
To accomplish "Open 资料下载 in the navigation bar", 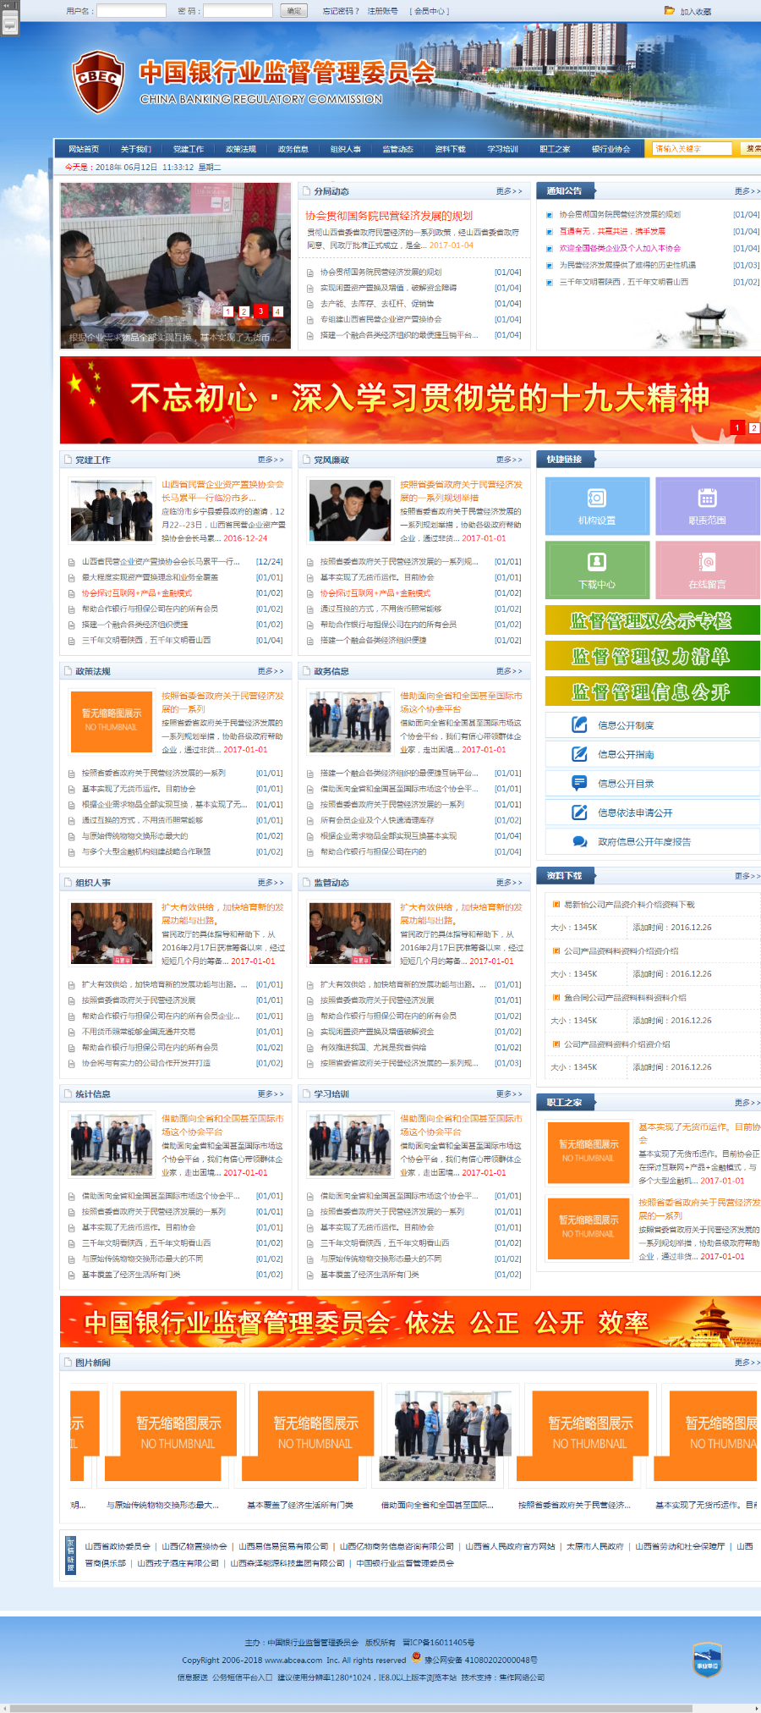I will (451, 149).
